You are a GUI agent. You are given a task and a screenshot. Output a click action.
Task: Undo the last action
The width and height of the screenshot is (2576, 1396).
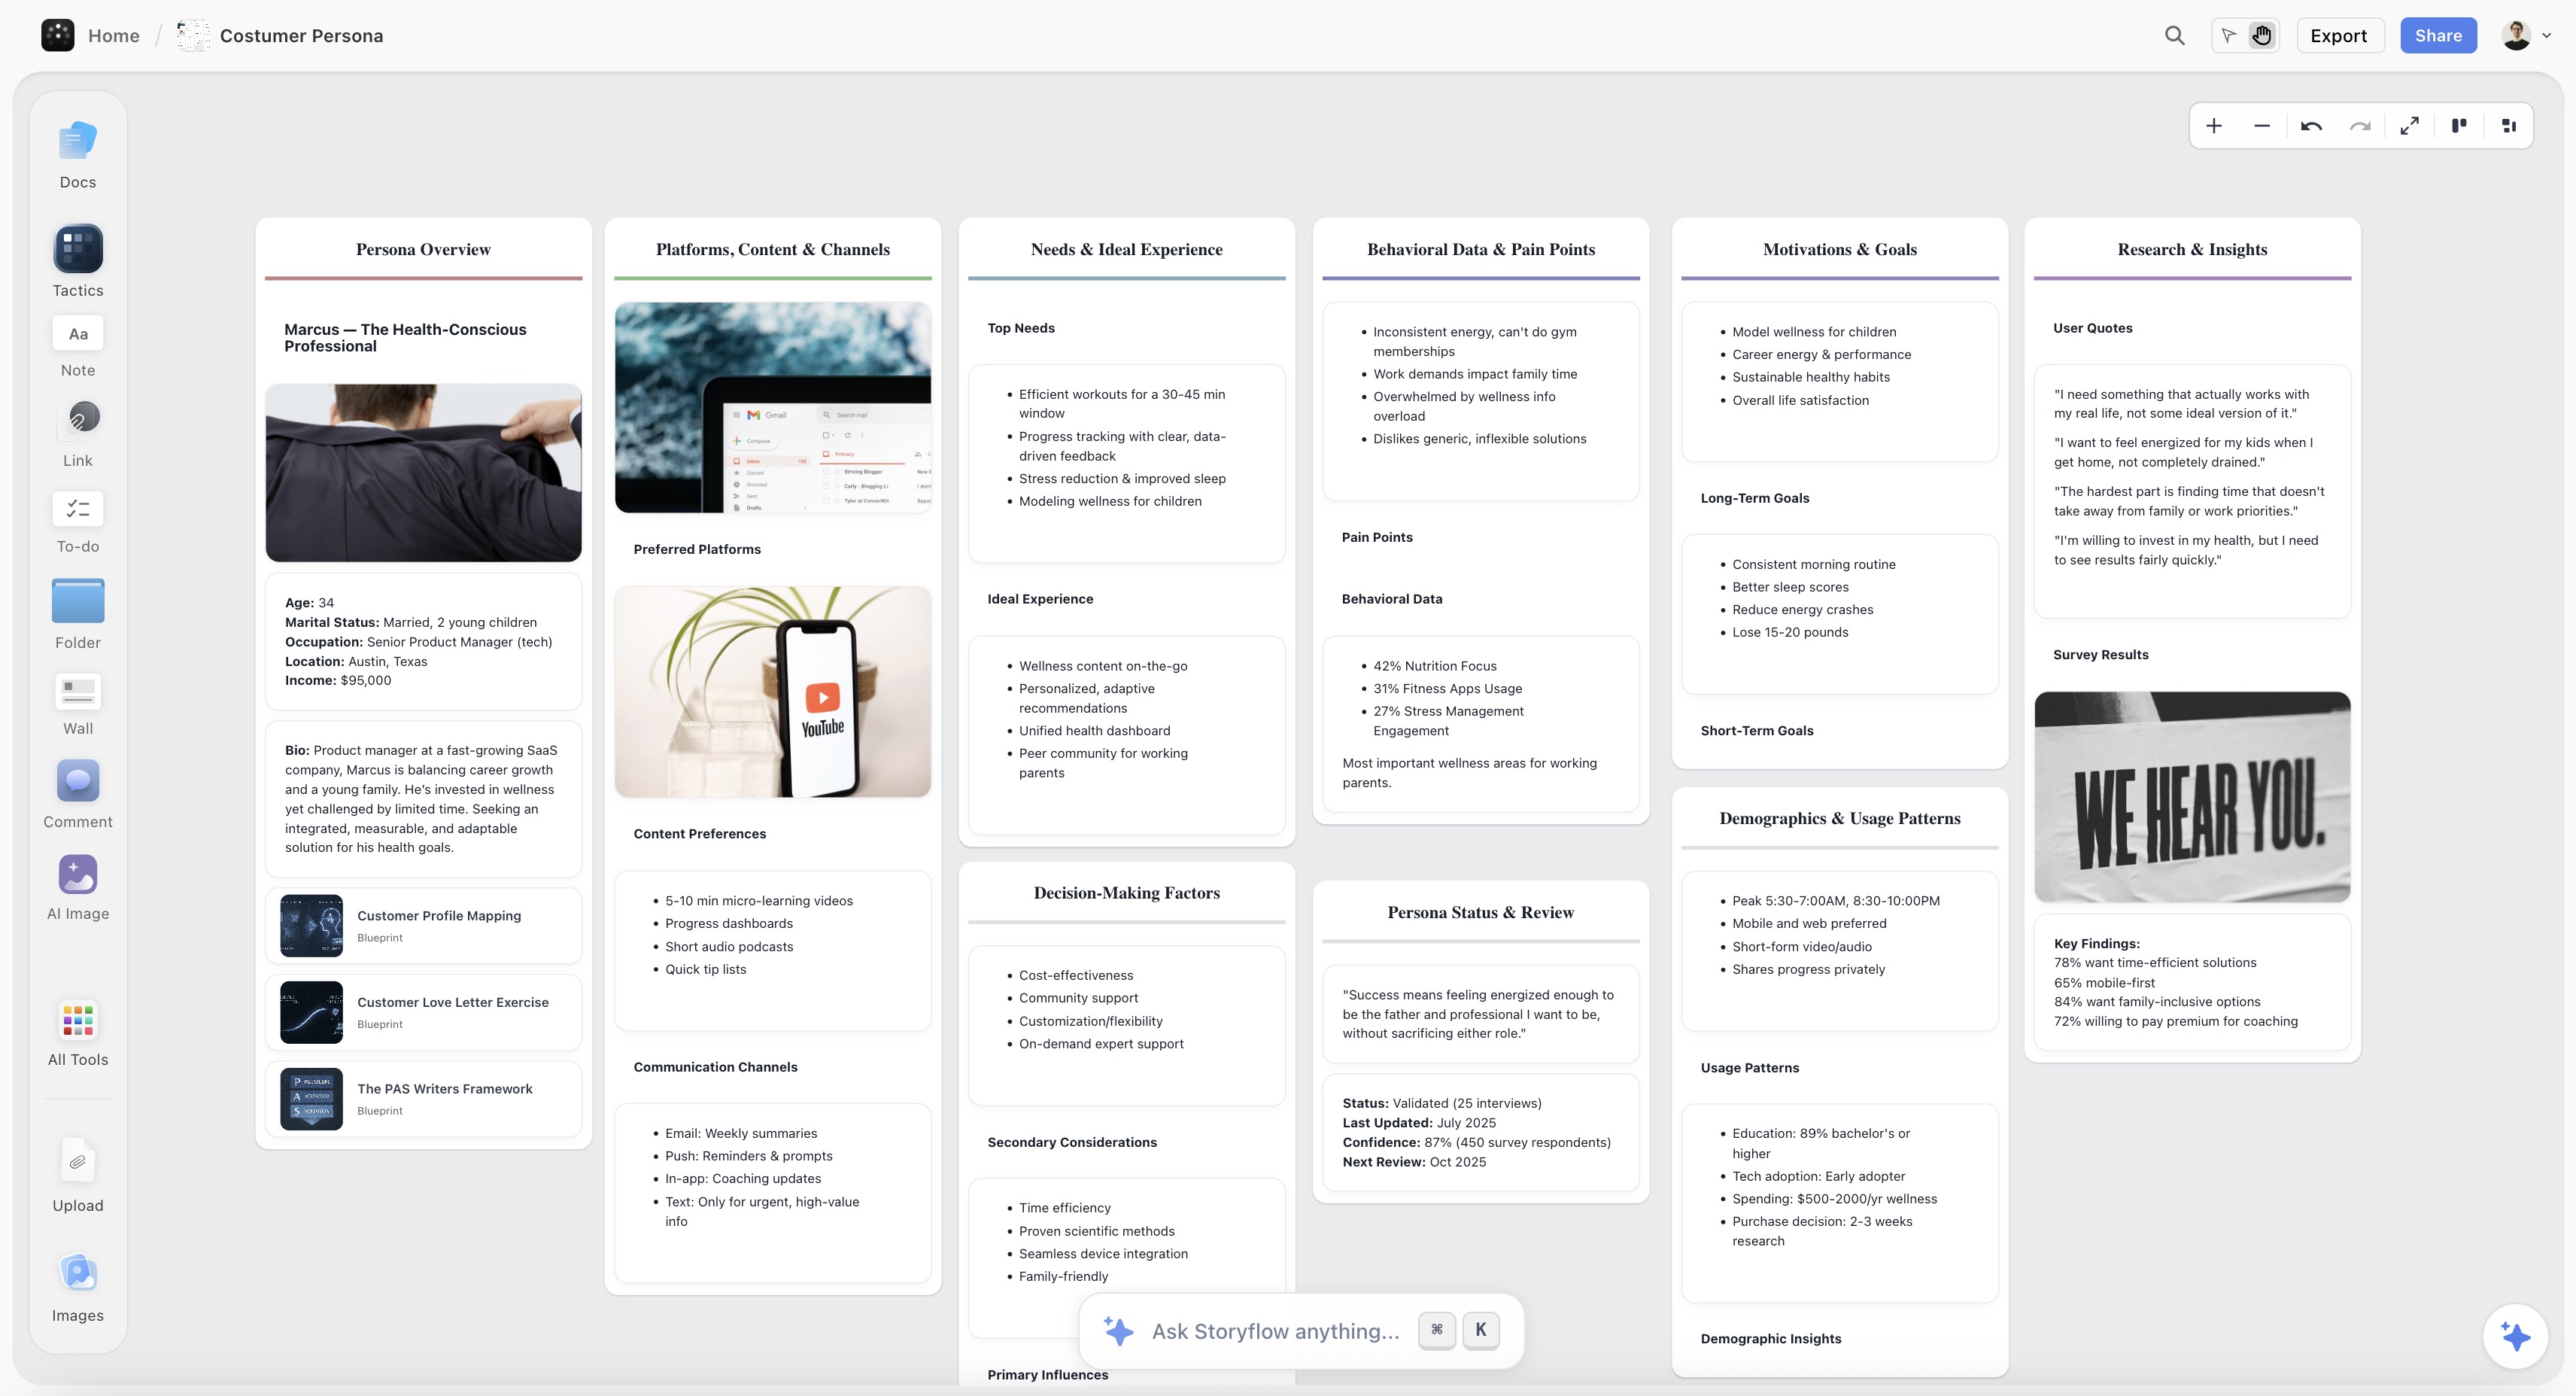[2312, 126]
